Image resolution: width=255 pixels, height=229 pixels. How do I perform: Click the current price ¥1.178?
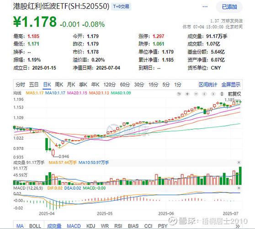tap(35, 22)
